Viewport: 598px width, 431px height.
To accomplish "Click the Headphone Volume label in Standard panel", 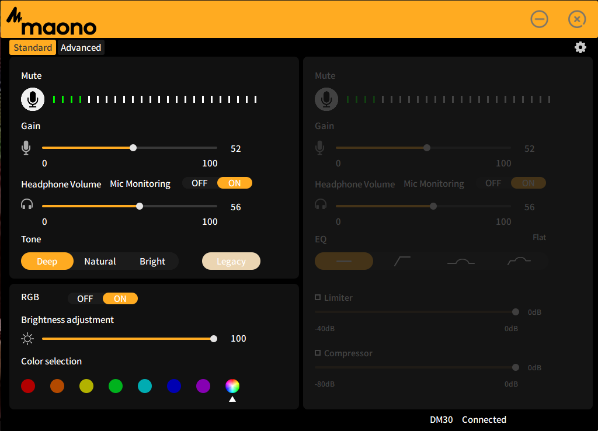I will pos(61,184).
